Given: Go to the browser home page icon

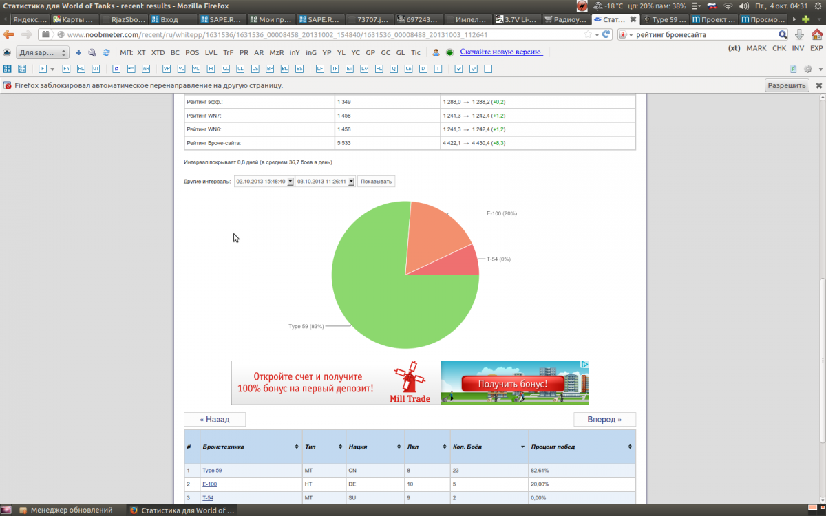Looking at the screenshot, I should click(x=816, y=34).
